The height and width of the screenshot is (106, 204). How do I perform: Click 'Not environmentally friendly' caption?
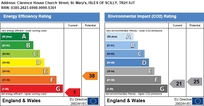coord(134,94)
